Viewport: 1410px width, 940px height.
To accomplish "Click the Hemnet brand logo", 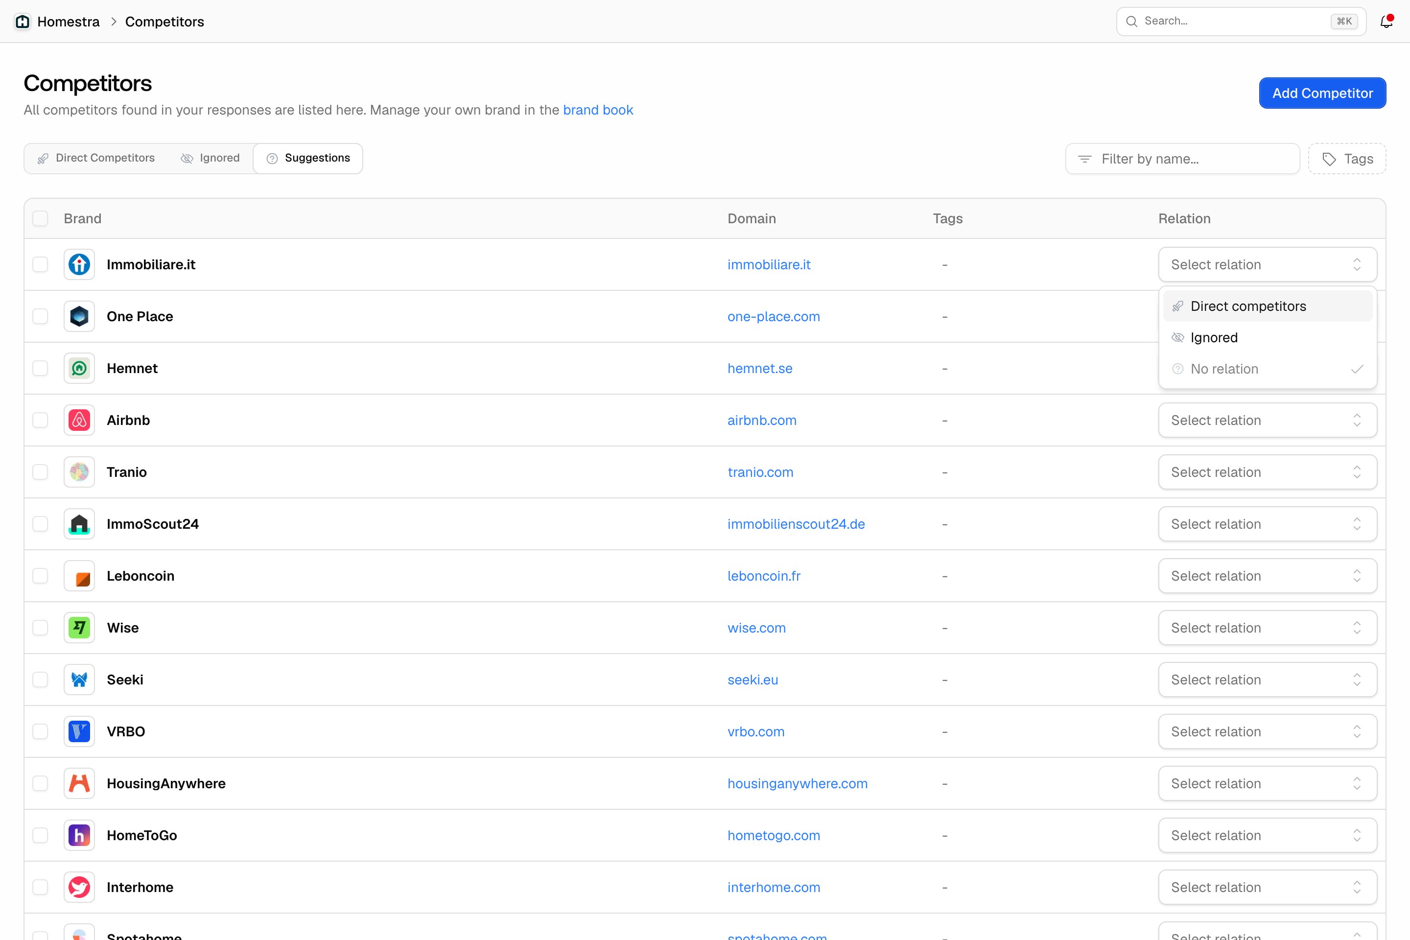I will [x=79, y=368].
